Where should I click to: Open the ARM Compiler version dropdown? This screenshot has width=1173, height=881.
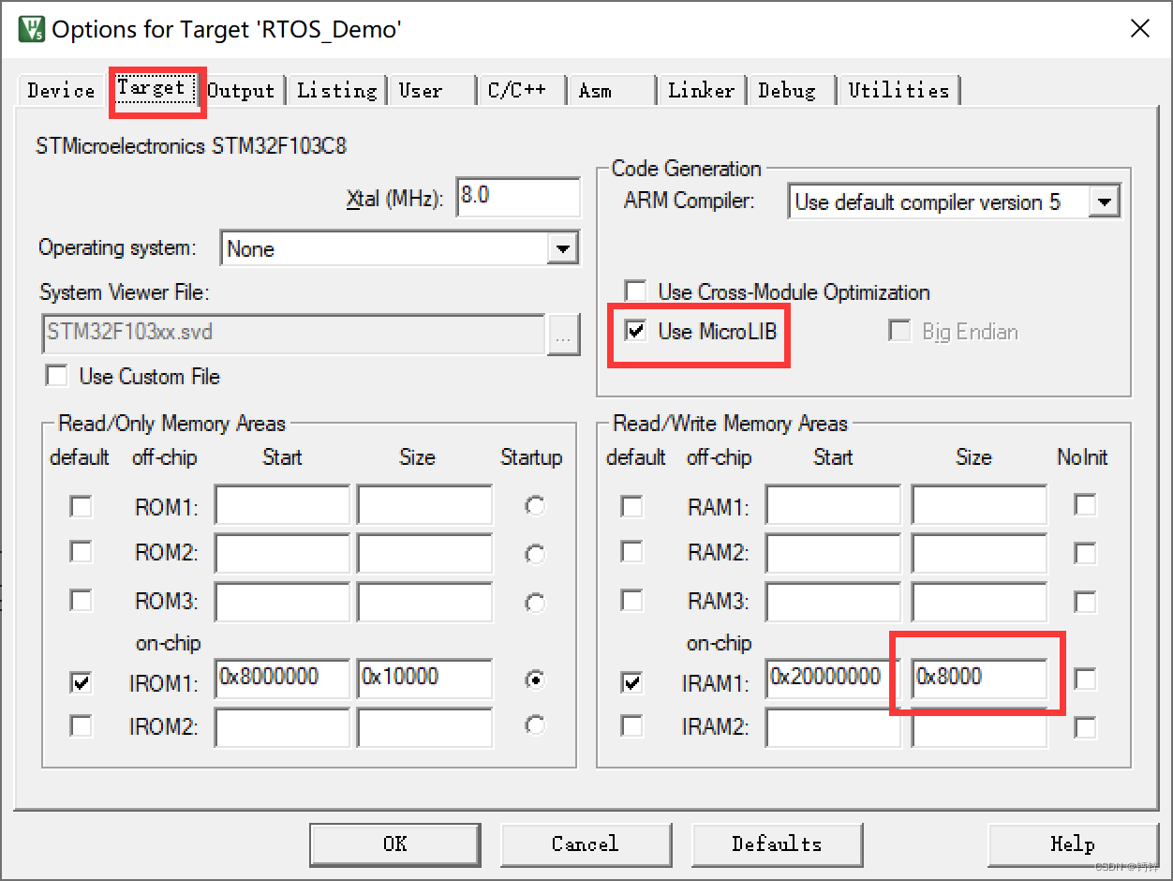(1106, 202)
